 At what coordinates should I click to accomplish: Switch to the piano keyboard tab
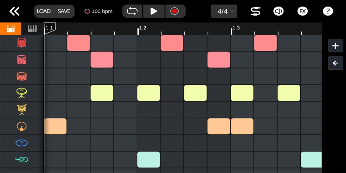[x=32, y=29]
